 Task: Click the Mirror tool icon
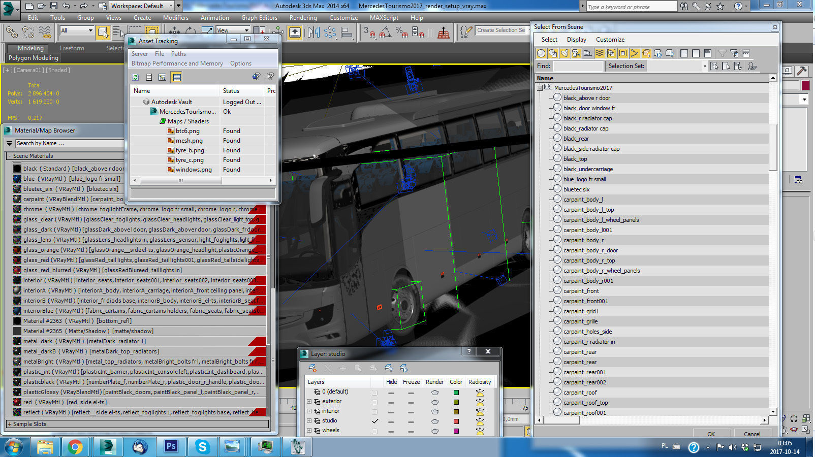[x=314, y=32]
